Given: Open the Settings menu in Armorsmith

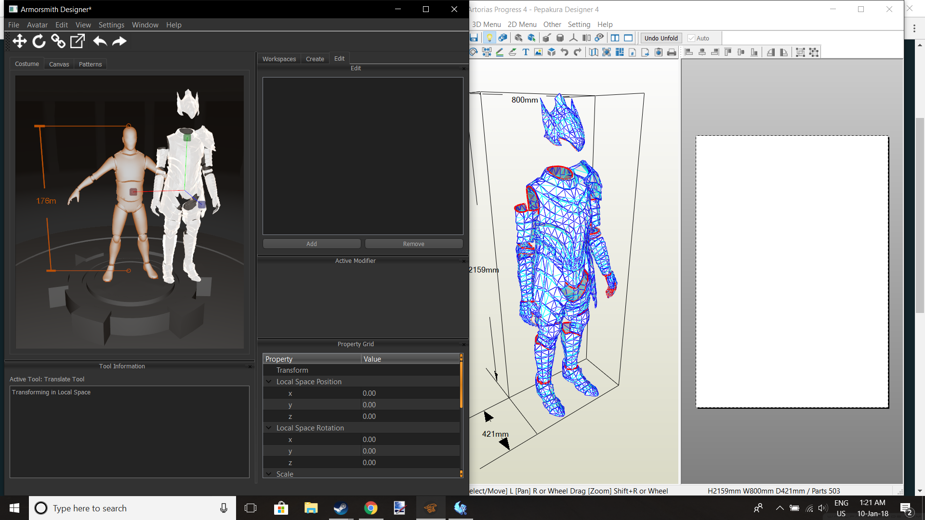Looking at the screenshot, I should 111,25.
